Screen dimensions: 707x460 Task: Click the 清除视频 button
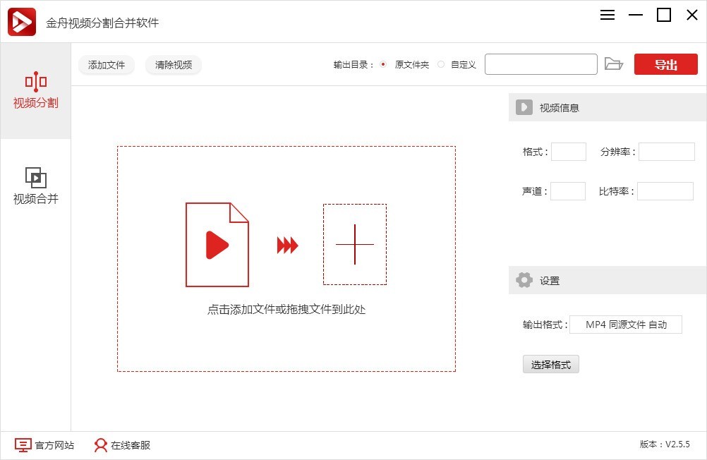point(173,64)
